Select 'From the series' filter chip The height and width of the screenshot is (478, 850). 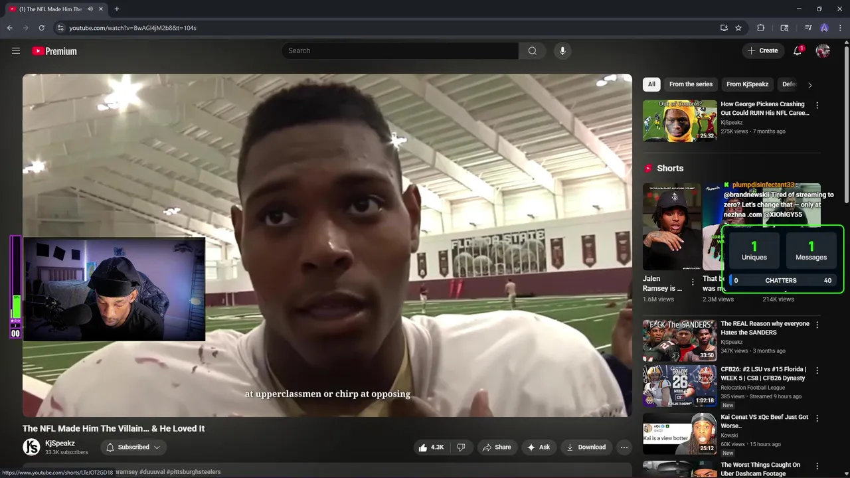point(691,84)
